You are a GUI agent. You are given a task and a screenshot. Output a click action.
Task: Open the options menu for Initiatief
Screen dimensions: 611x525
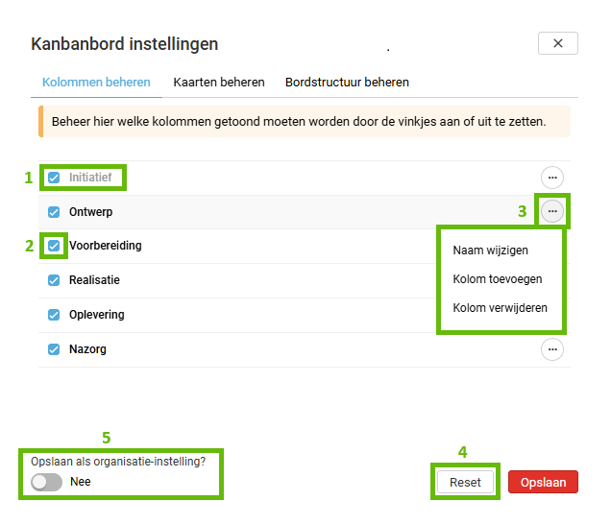click(x=552, y=177)
